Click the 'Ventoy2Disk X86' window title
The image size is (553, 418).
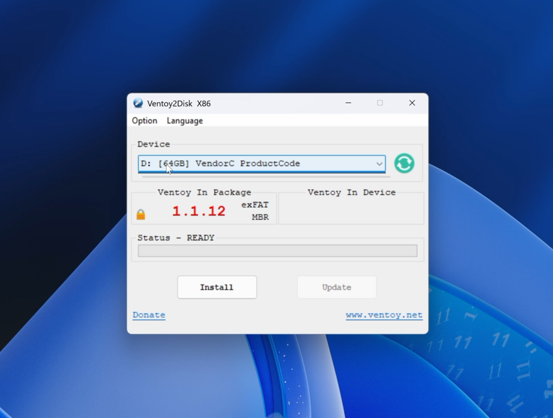coord(179,103)
